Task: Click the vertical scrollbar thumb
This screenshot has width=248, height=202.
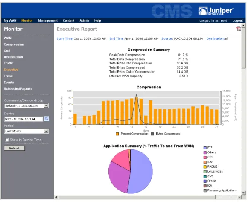Action: (243, 48)
